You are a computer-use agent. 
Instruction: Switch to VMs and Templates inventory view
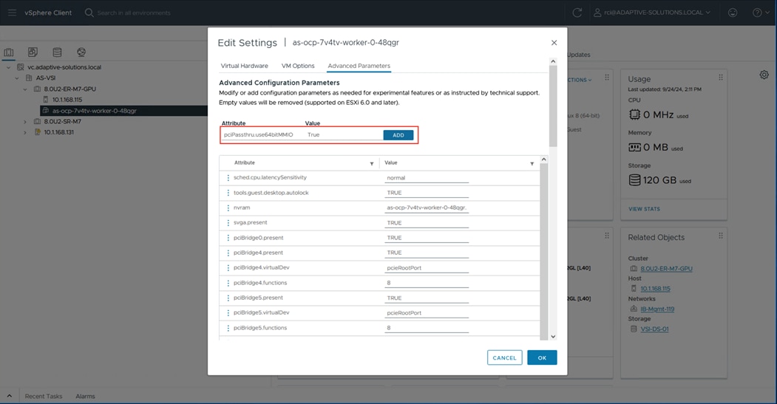tap(33, 52)
